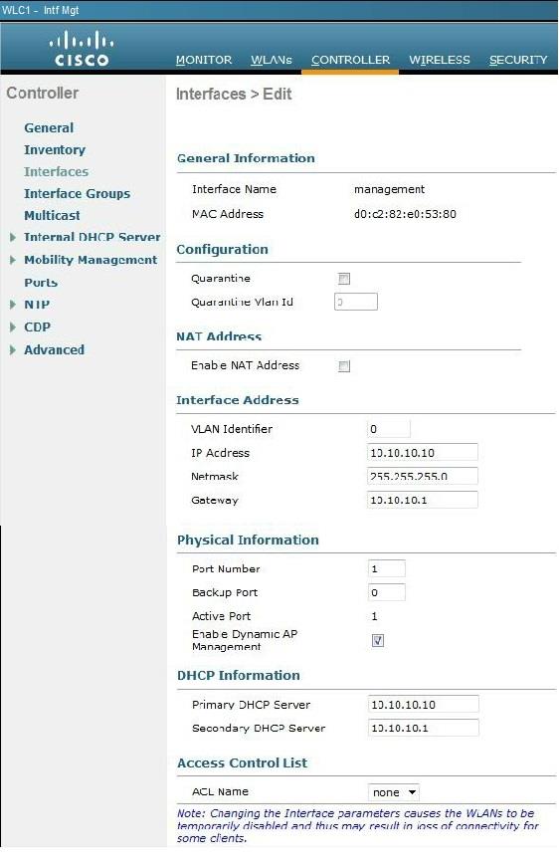Click the Primary DHCP Server field
This screenshot has width=559, height=868.
[423, 704]
